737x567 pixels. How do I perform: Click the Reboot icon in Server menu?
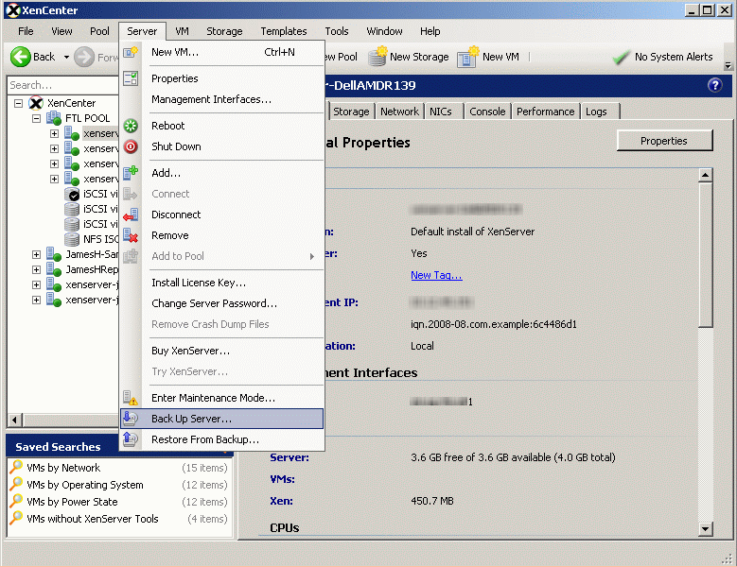[x=131, y=126]
